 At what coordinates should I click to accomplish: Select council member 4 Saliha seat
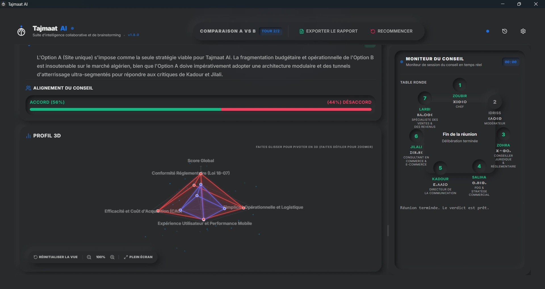click(x=479, y=166)
